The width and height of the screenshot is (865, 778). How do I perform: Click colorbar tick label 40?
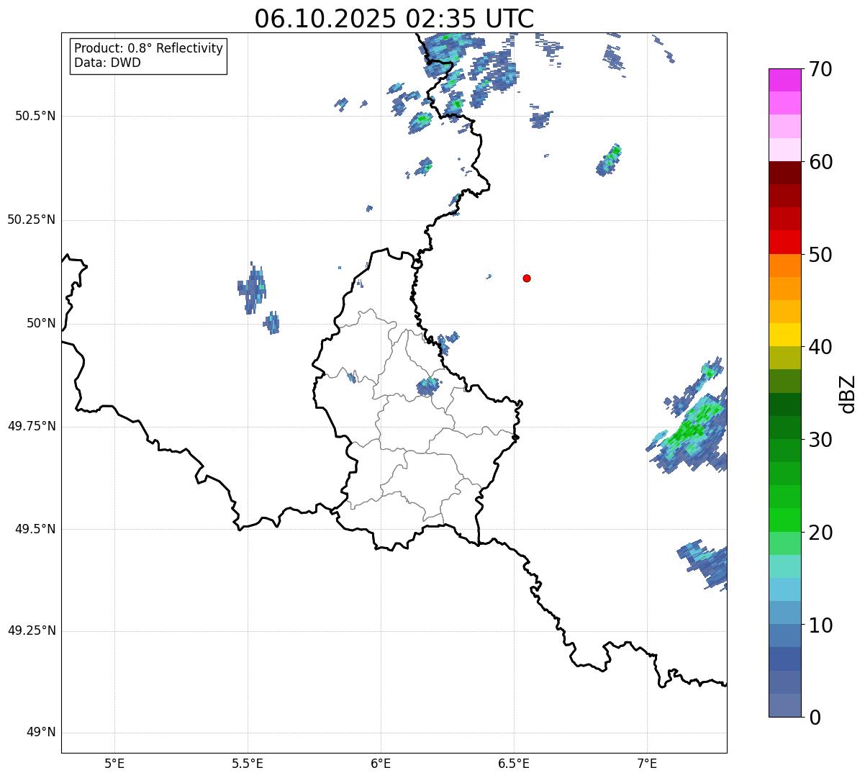(820, 347)
